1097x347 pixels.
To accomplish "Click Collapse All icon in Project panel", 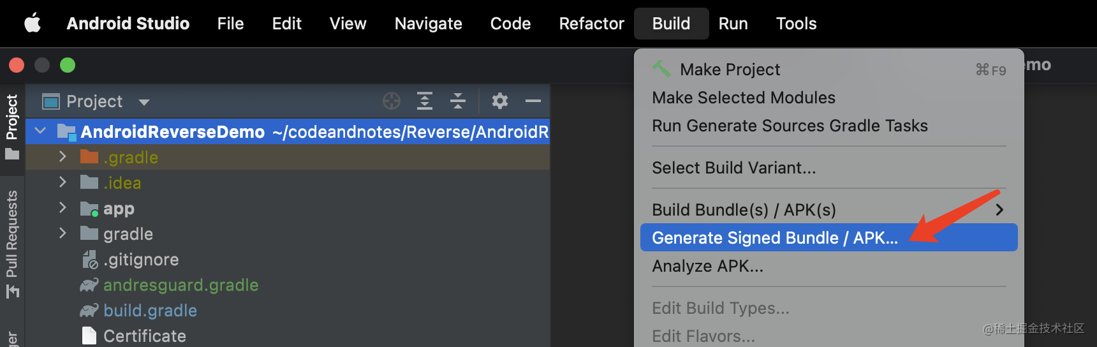I will click(458, 101).
